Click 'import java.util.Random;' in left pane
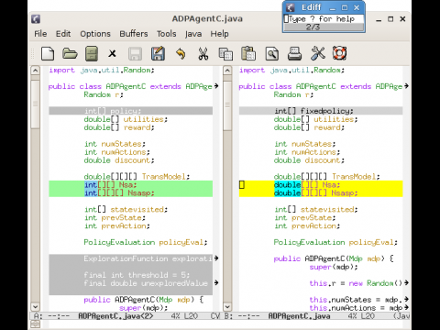Screen dimensions: 440x330 tap(102, 71)
